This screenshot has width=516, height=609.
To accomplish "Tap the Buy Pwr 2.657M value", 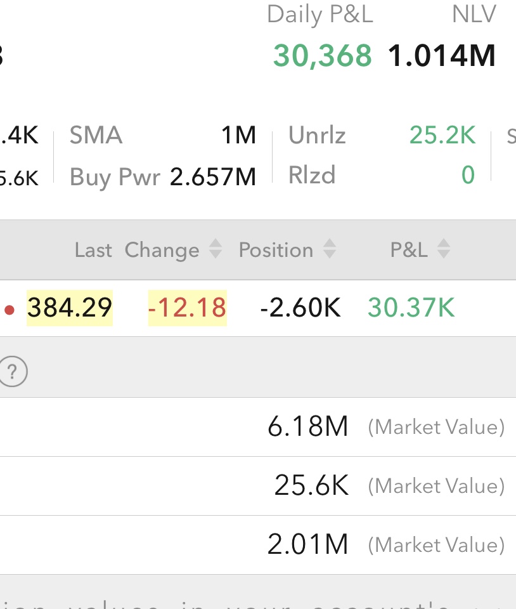I will click(213, 176).
